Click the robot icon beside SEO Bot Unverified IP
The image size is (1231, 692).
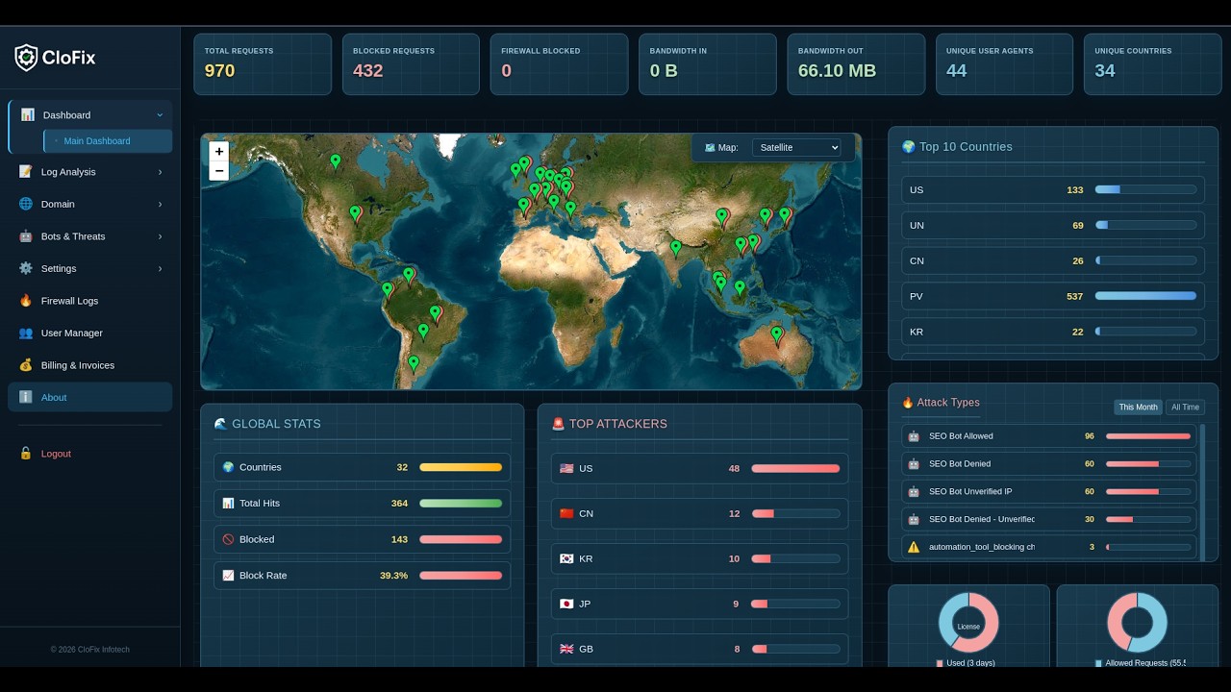[x=914, y=491]
